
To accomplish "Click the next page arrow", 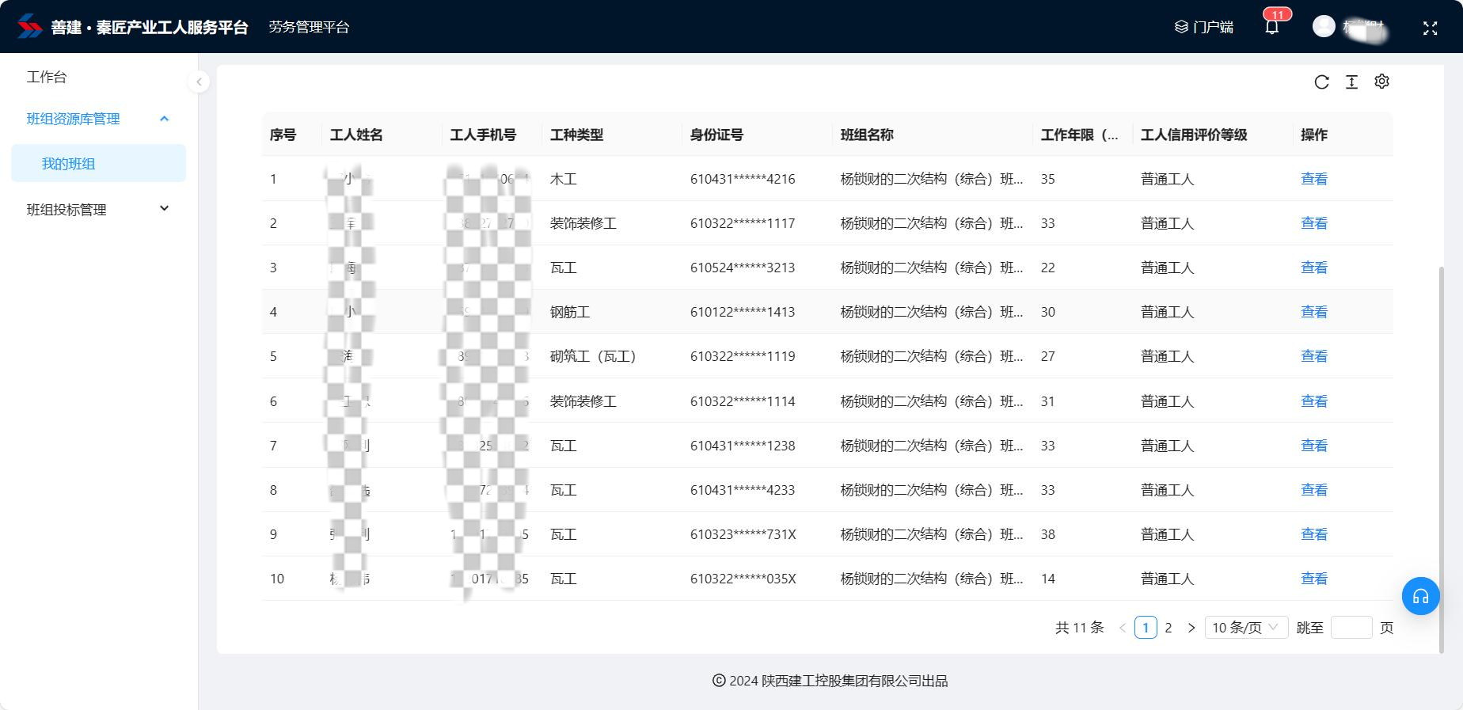I will pyautogui.click(x=1191, y=628).
